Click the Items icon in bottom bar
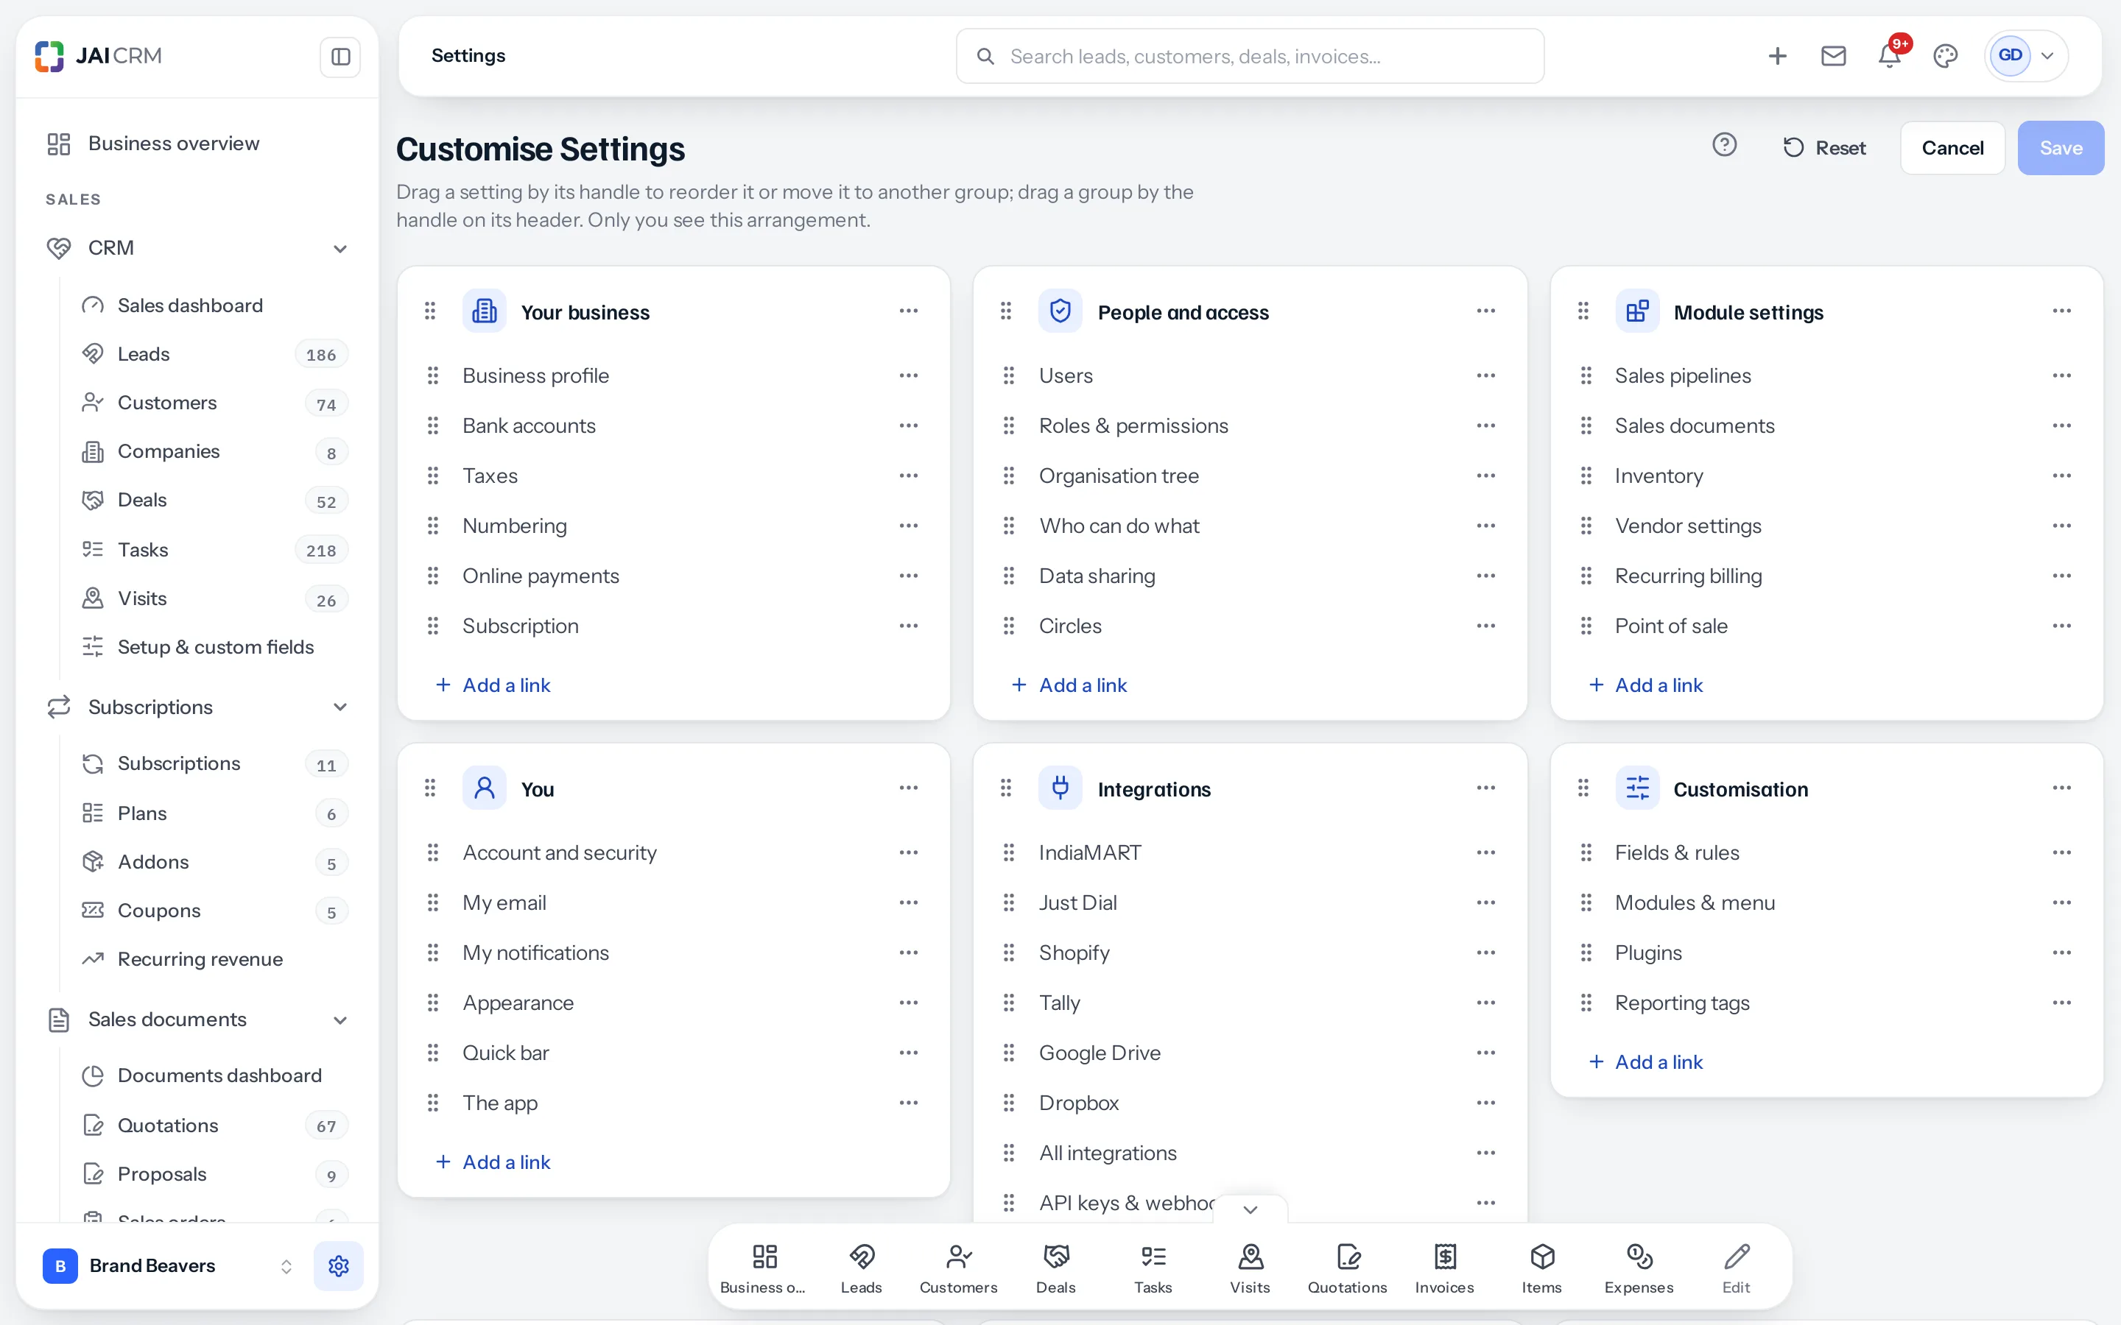 coord(1541,1268)
